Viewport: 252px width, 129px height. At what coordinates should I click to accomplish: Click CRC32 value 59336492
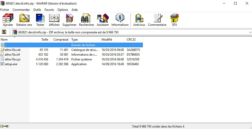(133, 64)
